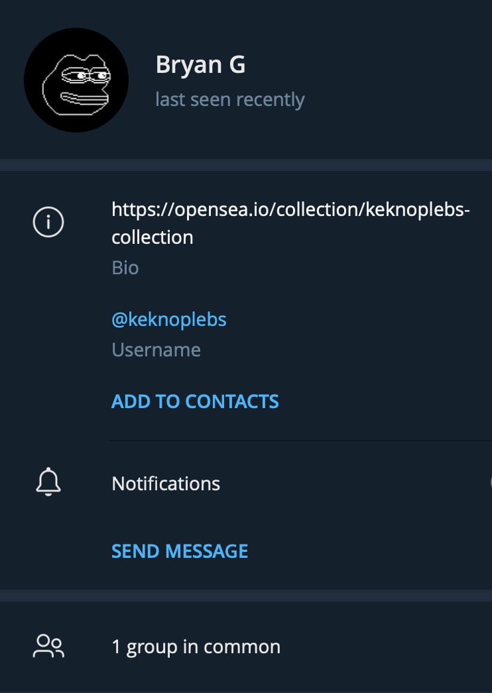This screenshot has width=492, height=693.
Task: Click ADD TO CONTACTS
Action: [195, 401]
